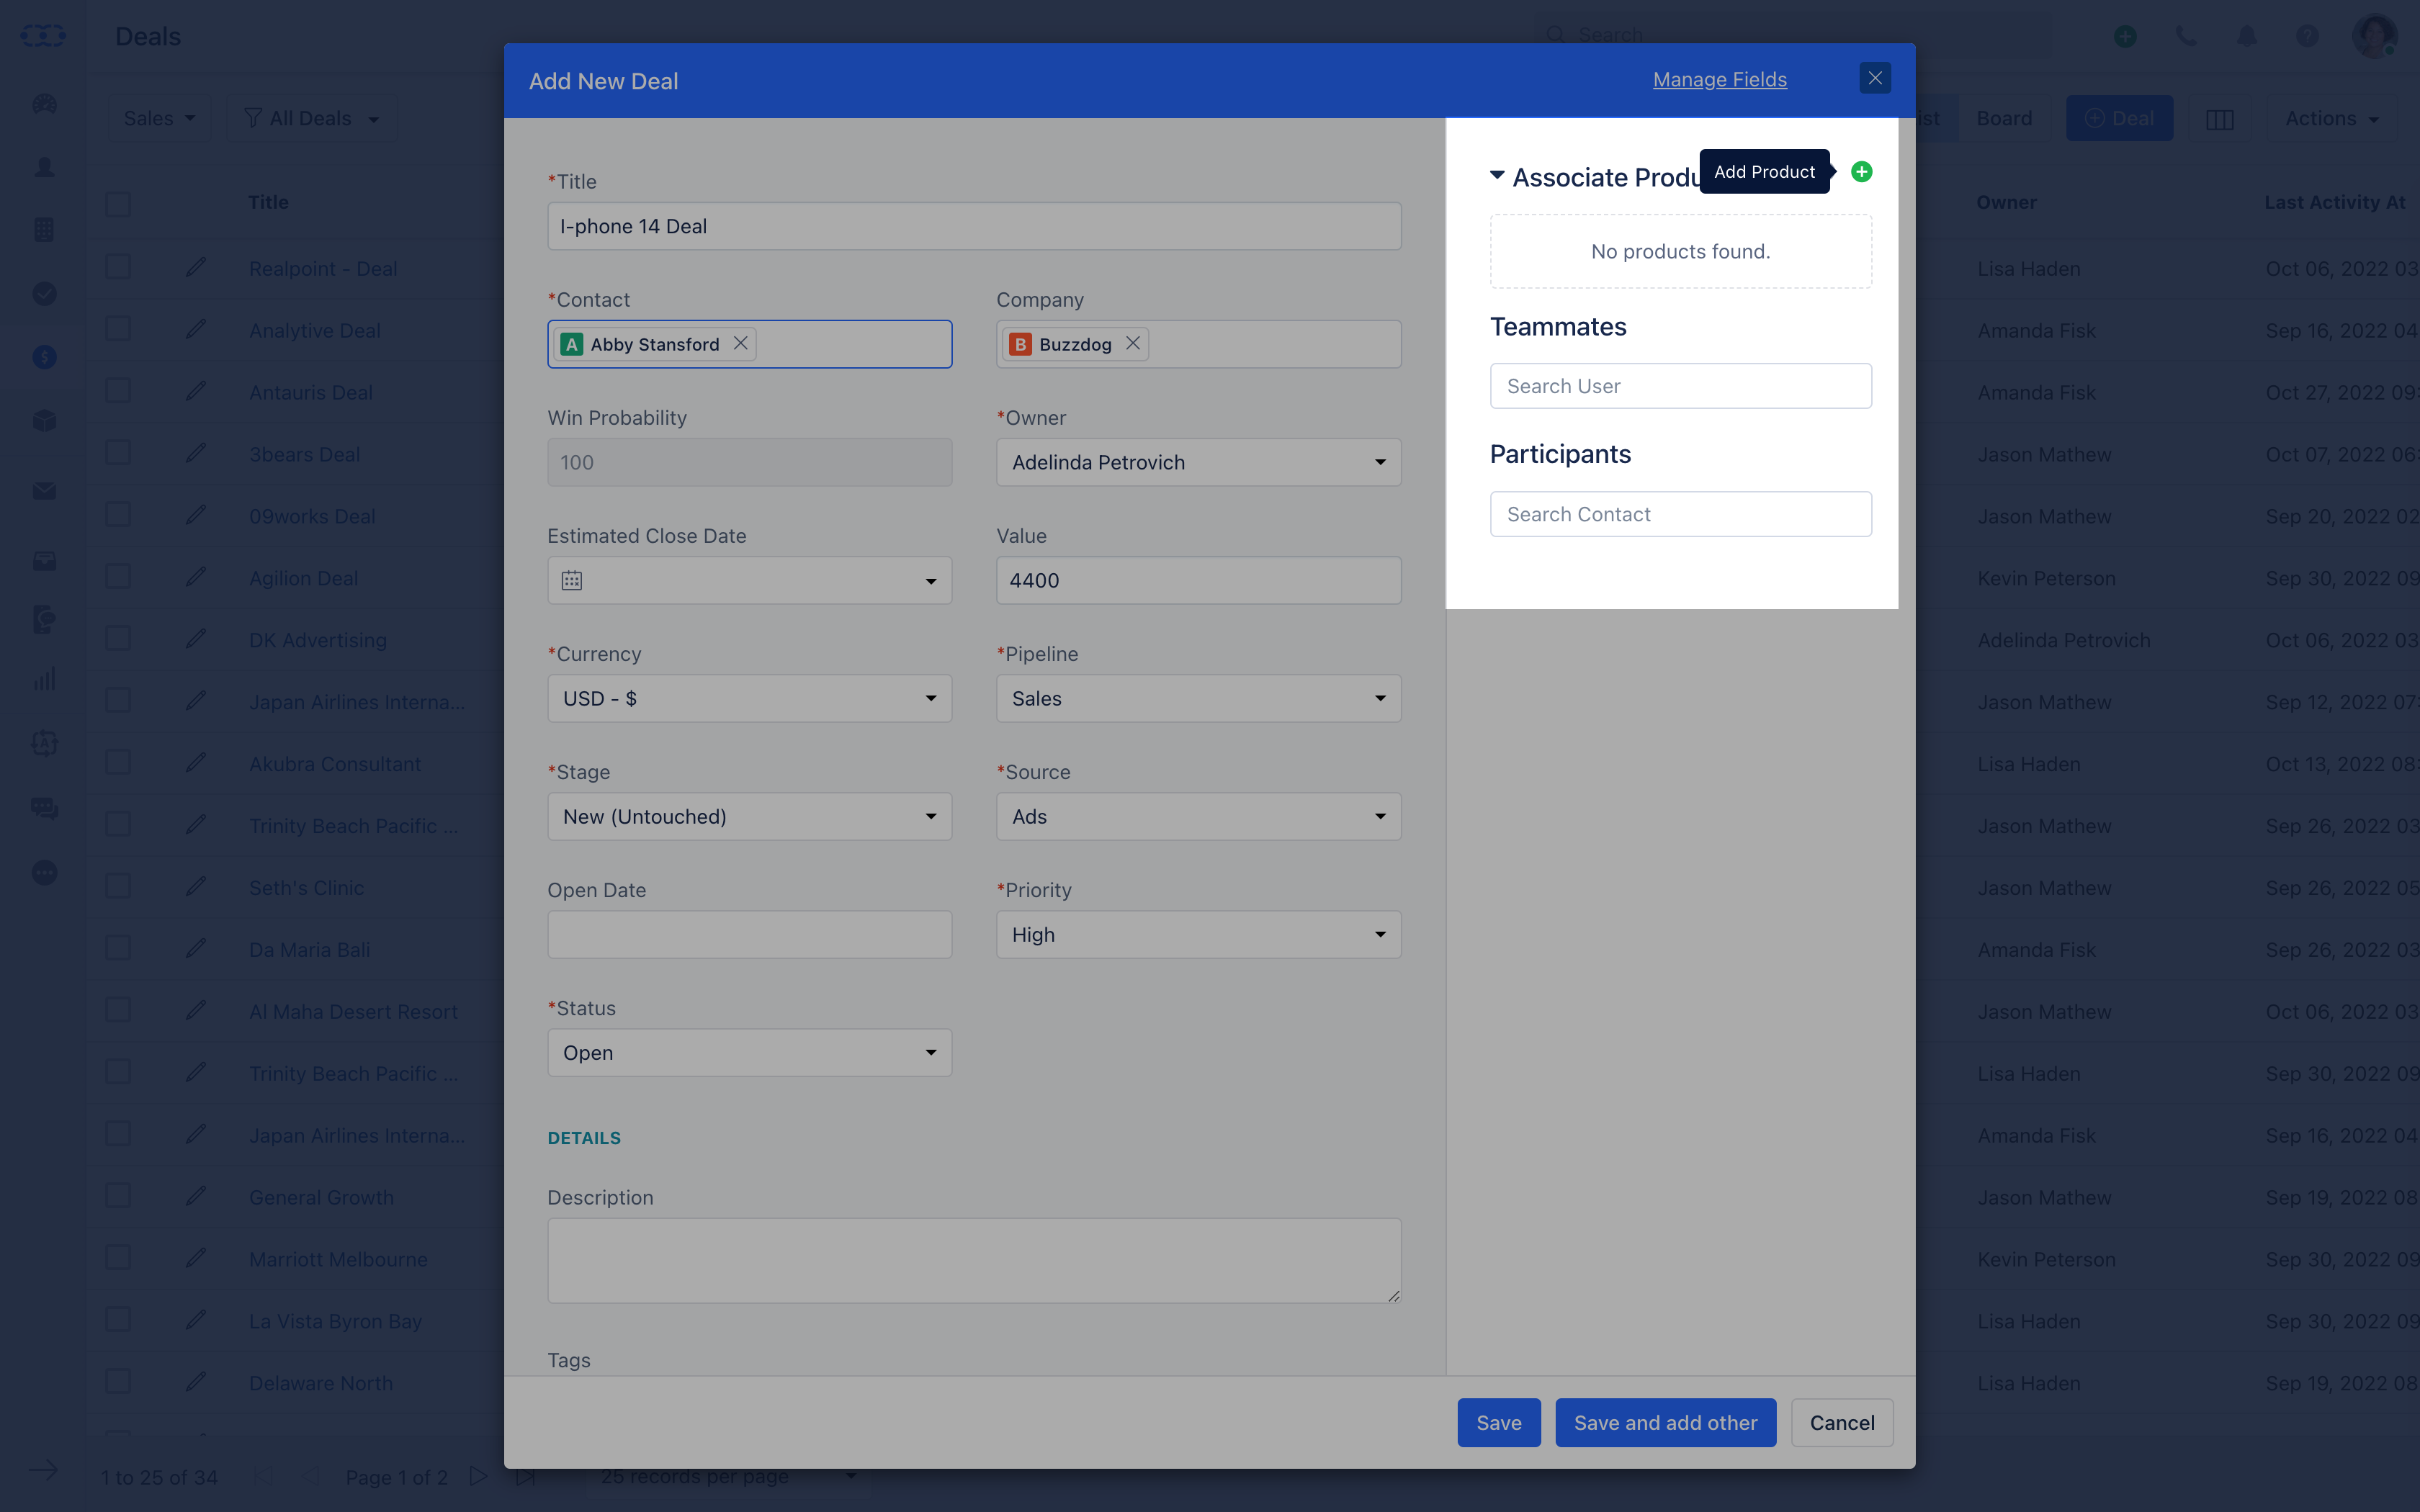Viewport: 2420px width, 1512px height.
Task: Click the green quick-add icon in top bar
Action: tap(2125, 36)
